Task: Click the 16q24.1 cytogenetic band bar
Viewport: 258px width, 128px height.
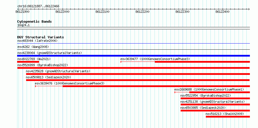Action: pos(133,28)
